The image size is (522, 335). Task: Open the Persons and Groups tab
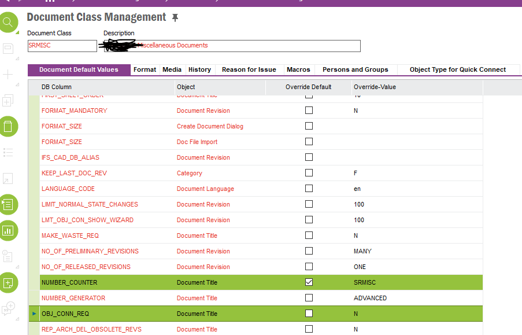(x=356, y=69)
